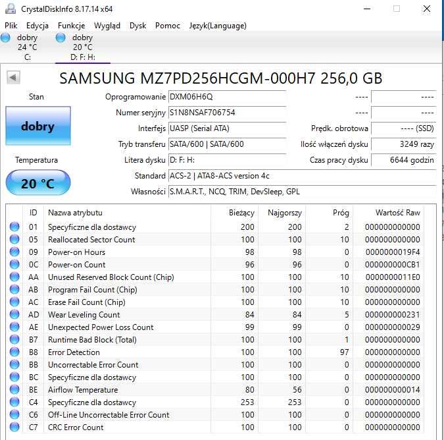Click the 3249 razy power-on count field
Image resolution: width=444 pixels, height=440 pixels.
(403, 144)
